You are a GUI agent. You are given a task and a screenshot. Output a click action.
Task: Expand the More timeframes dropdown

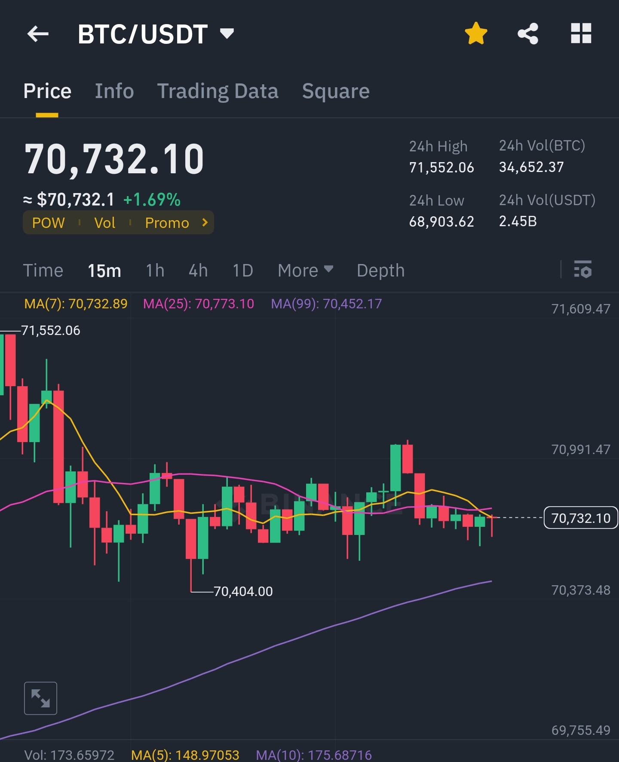(x=305, y=270)
